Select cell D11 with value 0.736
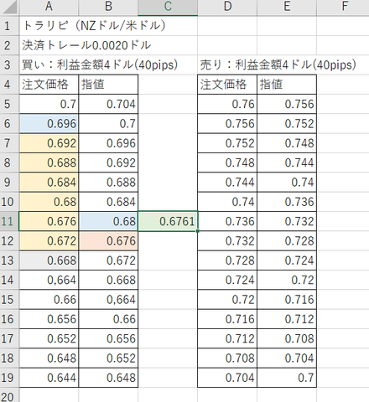Image resolution: width=369 pixels, height=402 pixels. point(227,221)
